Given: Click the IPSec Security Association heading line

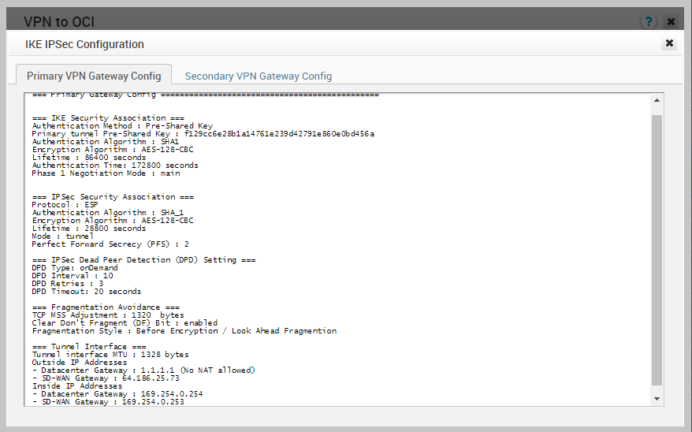Looking at the screenshot, I should 112,197.
